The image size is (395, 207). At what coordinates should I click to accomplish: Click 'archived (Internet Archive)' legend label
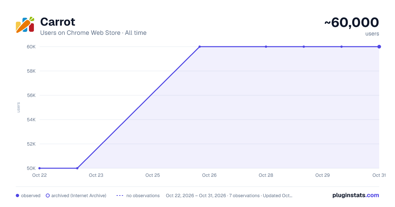tap(79, 195)
